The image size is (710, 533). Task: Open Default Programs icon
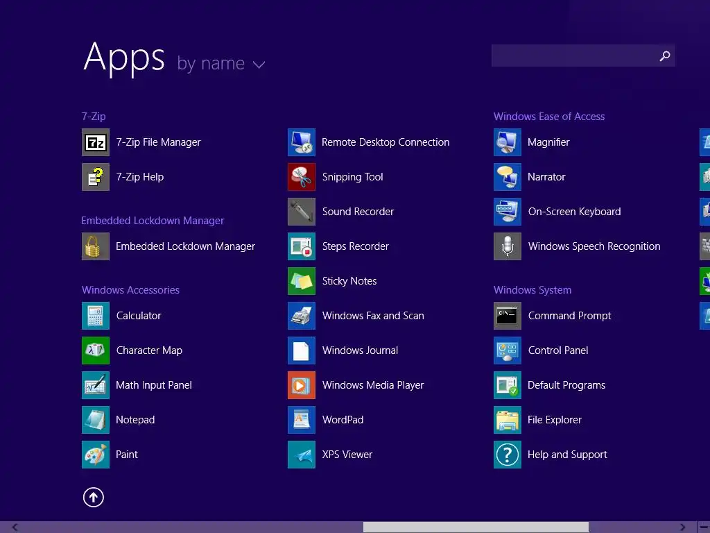click(x=508, y=384)
